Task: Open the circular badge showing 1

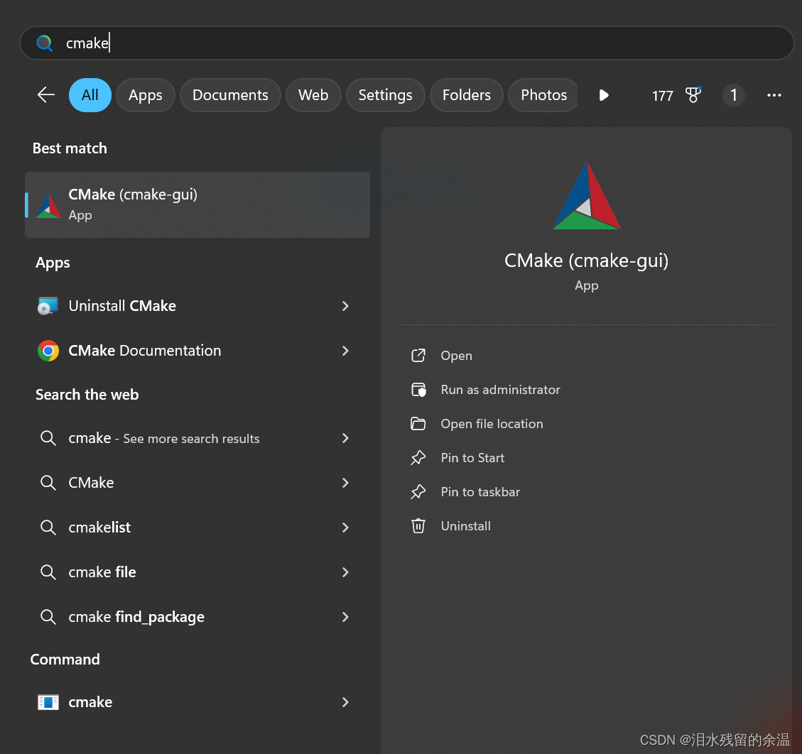Action: (734, 95)
